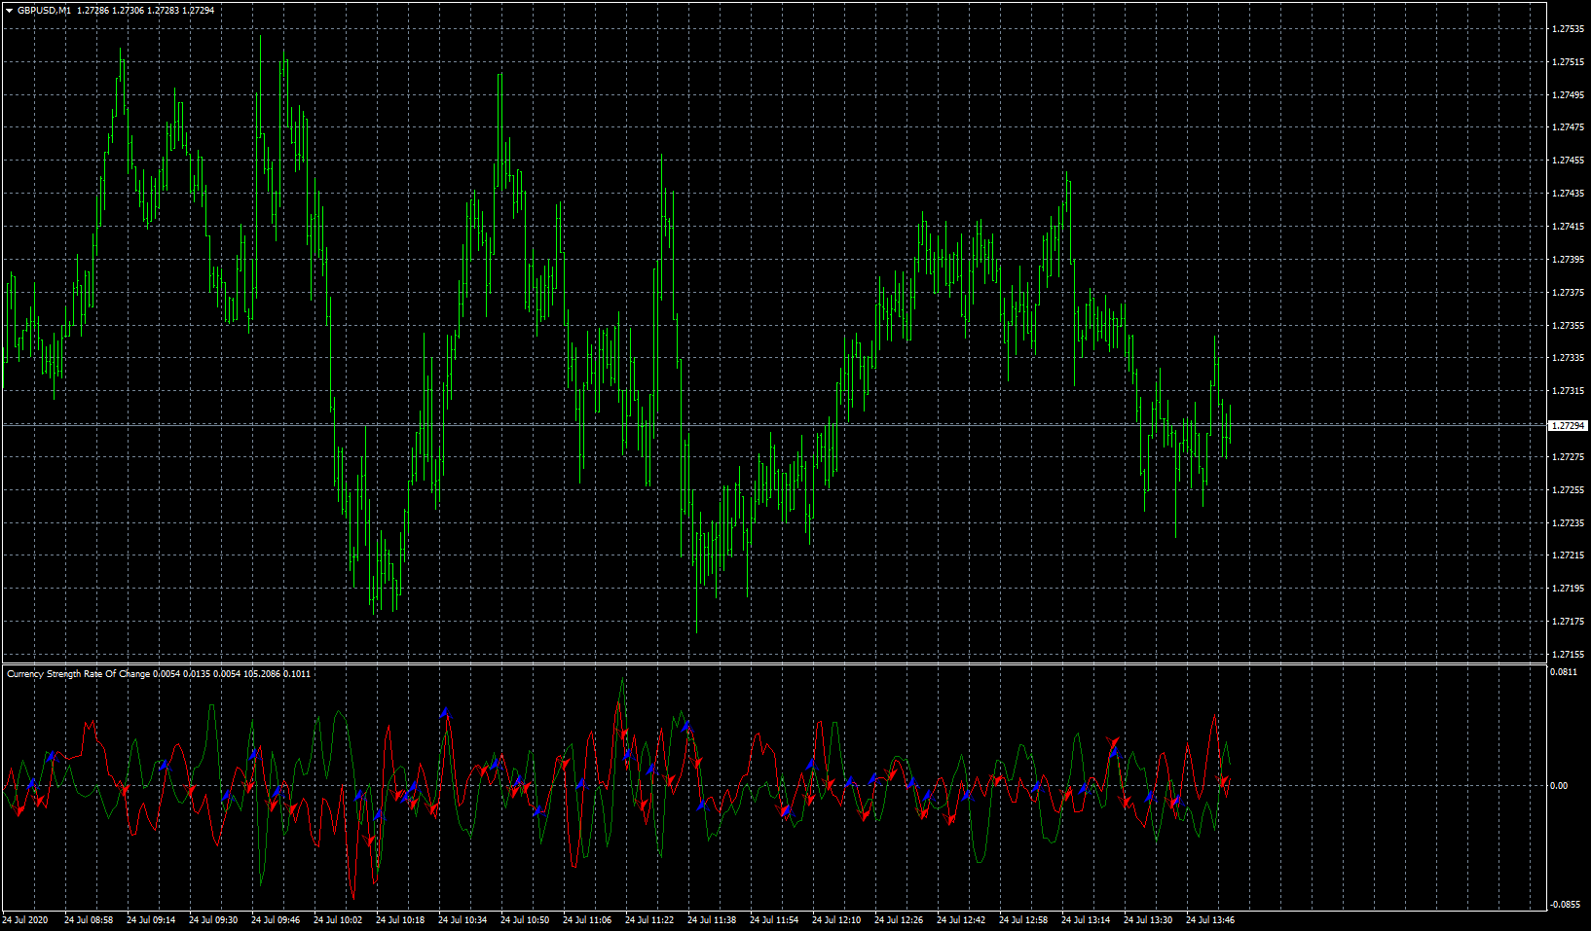Click time axis label 24 Jul 12:26
Image resolution: width=1591 pixels, height=931 pixels.
pos(899,920)
